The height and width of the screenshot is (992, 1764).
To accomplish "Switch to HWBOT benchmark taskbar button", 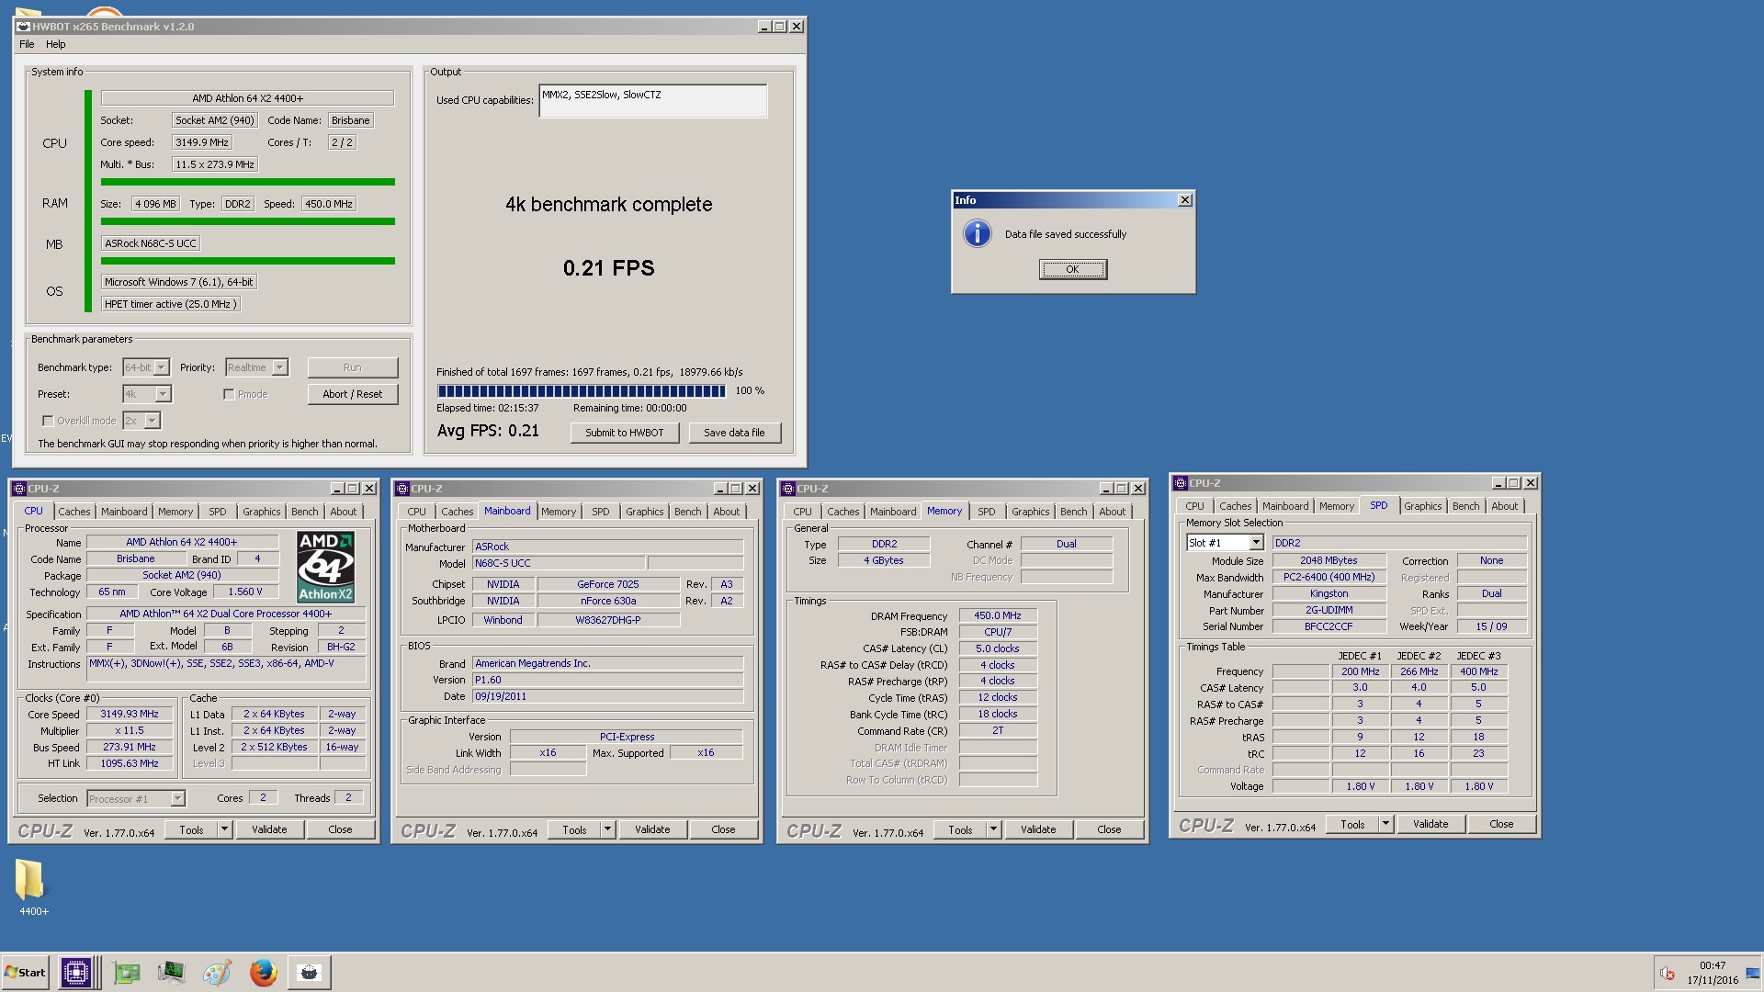I will [310, 972].
